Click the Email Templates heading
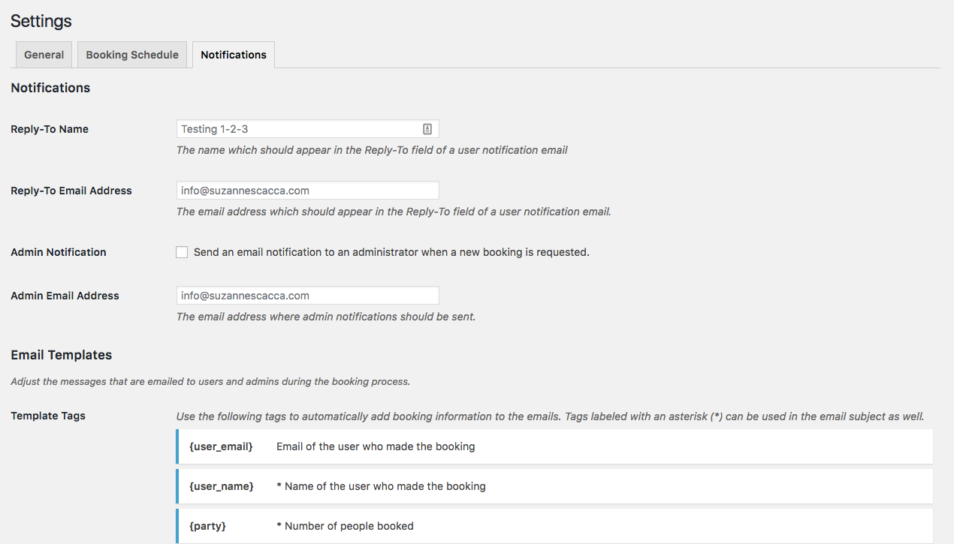Screen dimensions: 954x544 (x=61, y=354)
